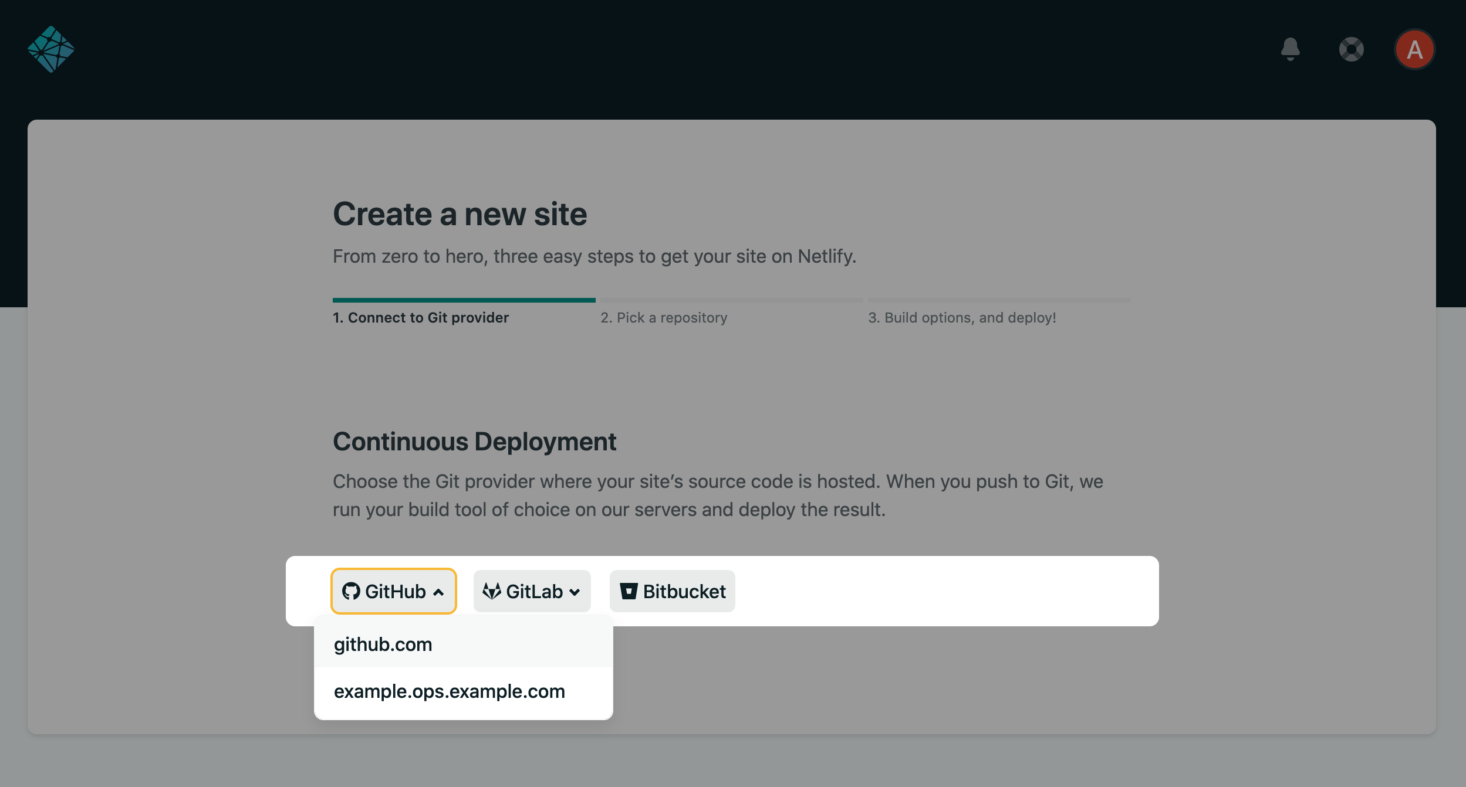Select the GitHub provider option

(x=393, y=591)
